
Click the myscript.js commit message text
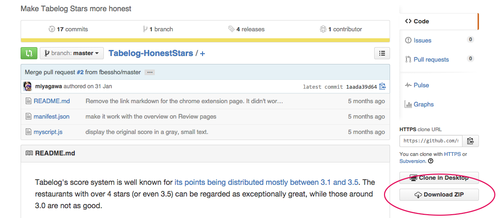(147, 132)
